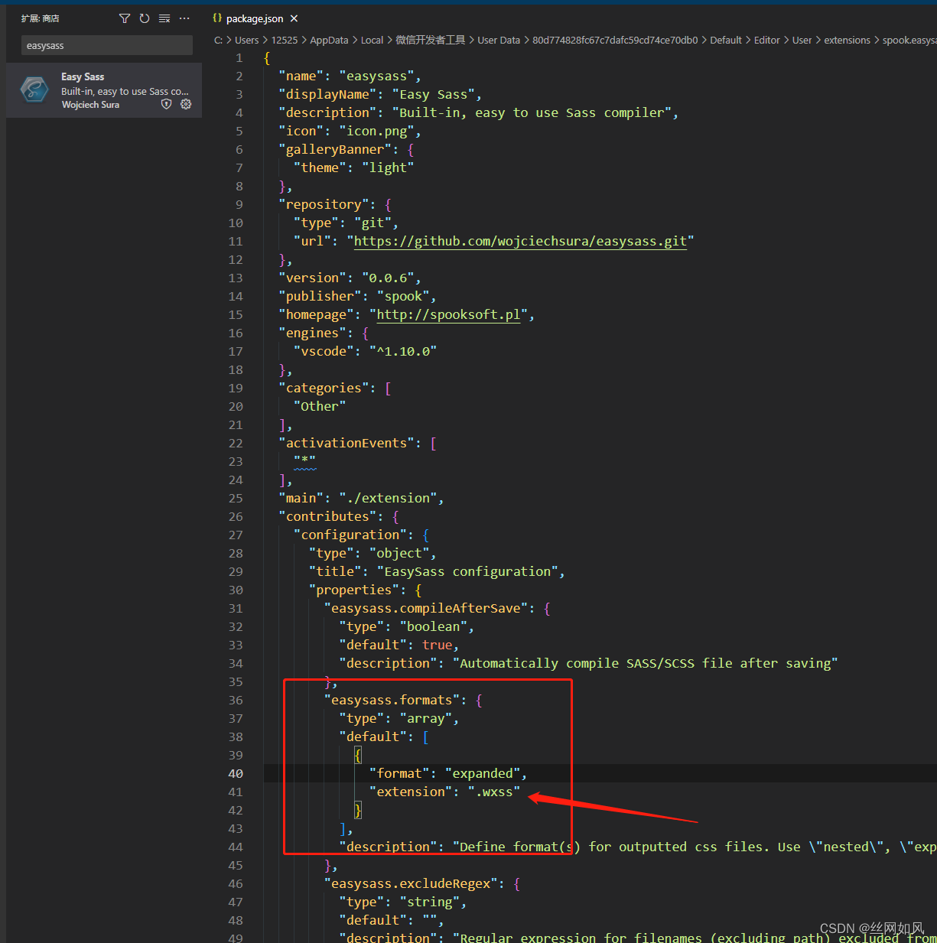Click the extensions breadcrumb segment
Viewport: 937px width, 943px height.
[847, 41]
